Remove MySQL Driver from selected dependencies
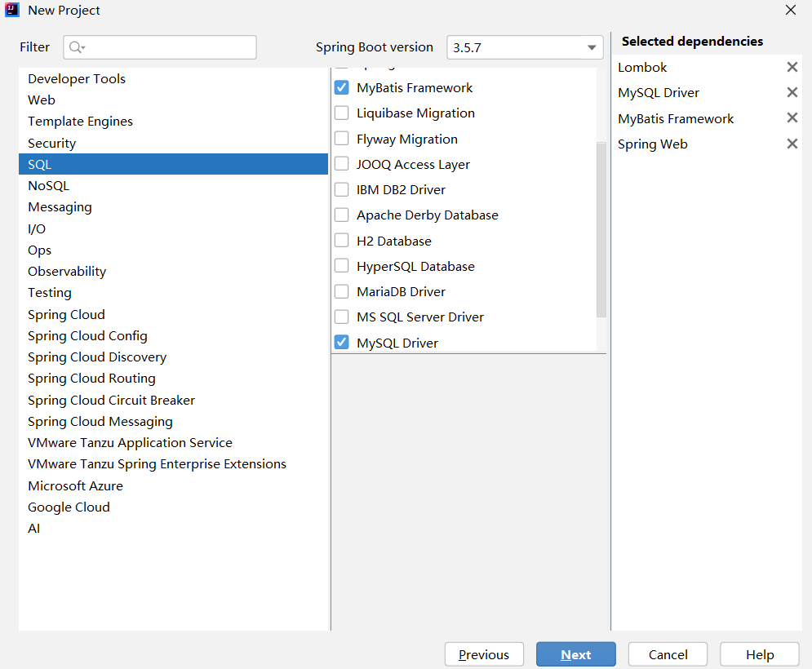The image size is (812, 669). (792, 92)
